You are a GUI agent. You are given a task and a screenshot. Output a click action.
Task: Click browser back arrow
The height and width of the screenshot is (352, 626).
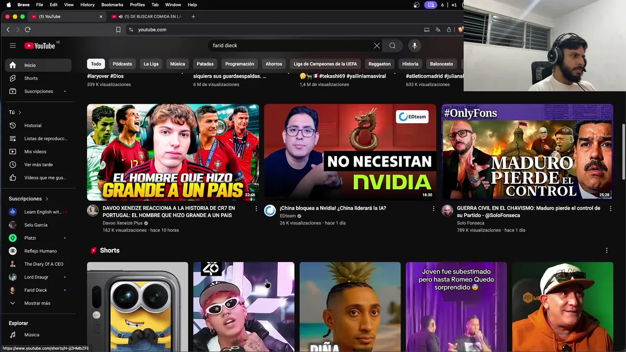(x=8, y=30)
